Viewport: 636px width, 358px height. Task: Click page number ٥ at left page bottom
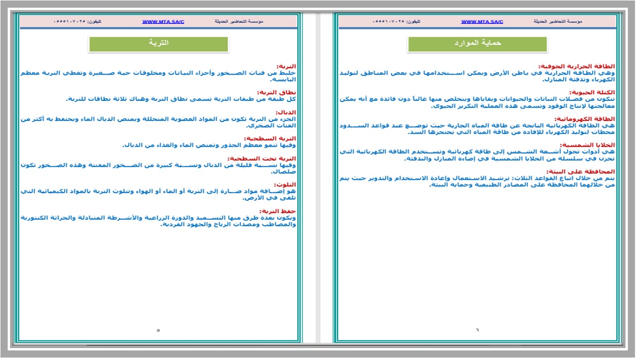coord(158,329)
